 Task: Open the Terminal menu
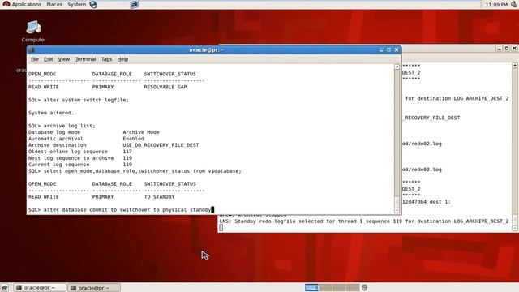[x=85, y=59]
